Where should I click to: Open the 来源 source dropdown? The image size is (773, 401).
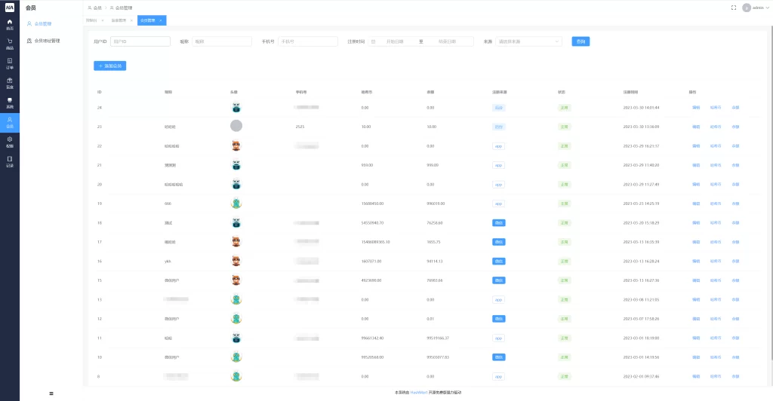tap(529, 41)
